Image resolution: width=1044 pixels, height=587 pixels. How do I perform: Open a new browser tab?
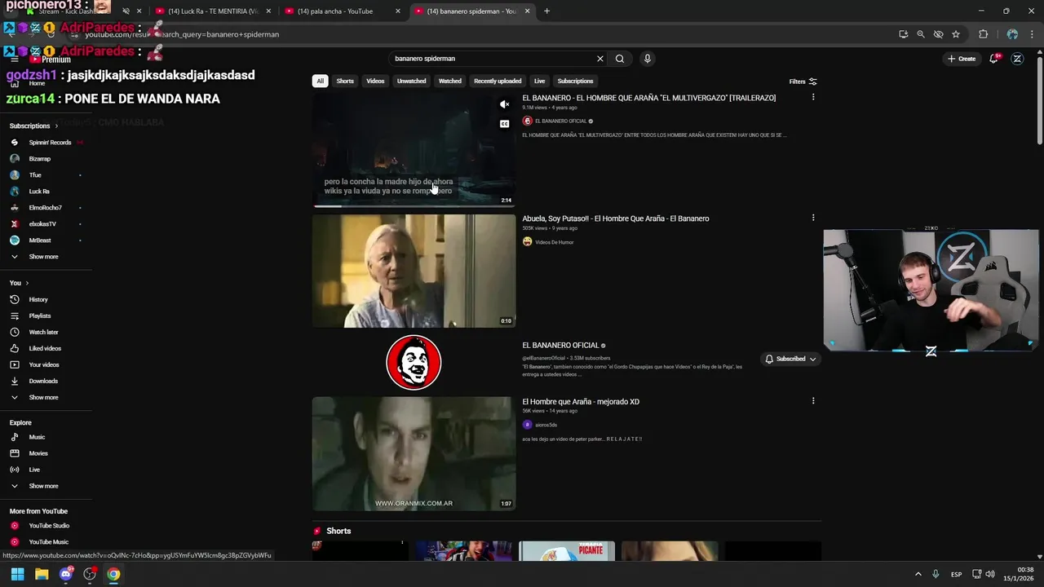pyautogui.click(x=546, y=11)
